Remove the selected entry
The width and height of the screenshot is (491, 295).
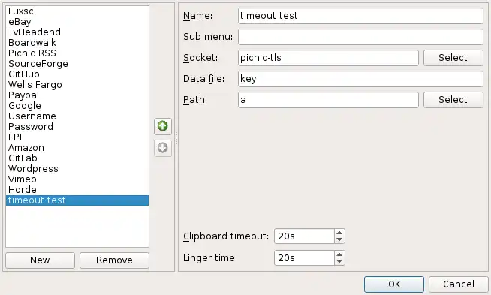pyautogui.click(x=114, y=260)
